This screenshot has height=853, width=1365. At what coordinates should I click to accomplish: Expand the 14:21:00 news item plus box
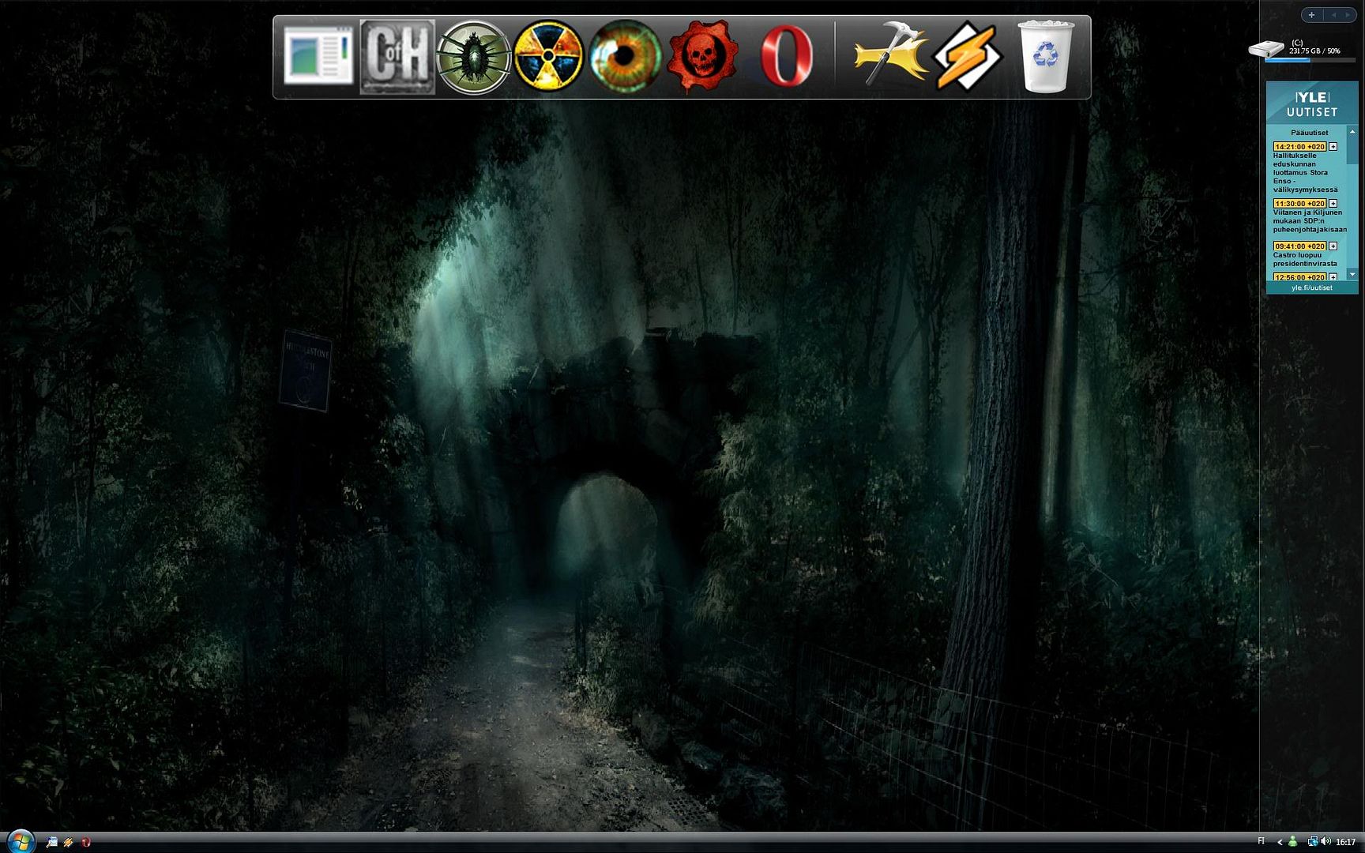(1333, 147)
